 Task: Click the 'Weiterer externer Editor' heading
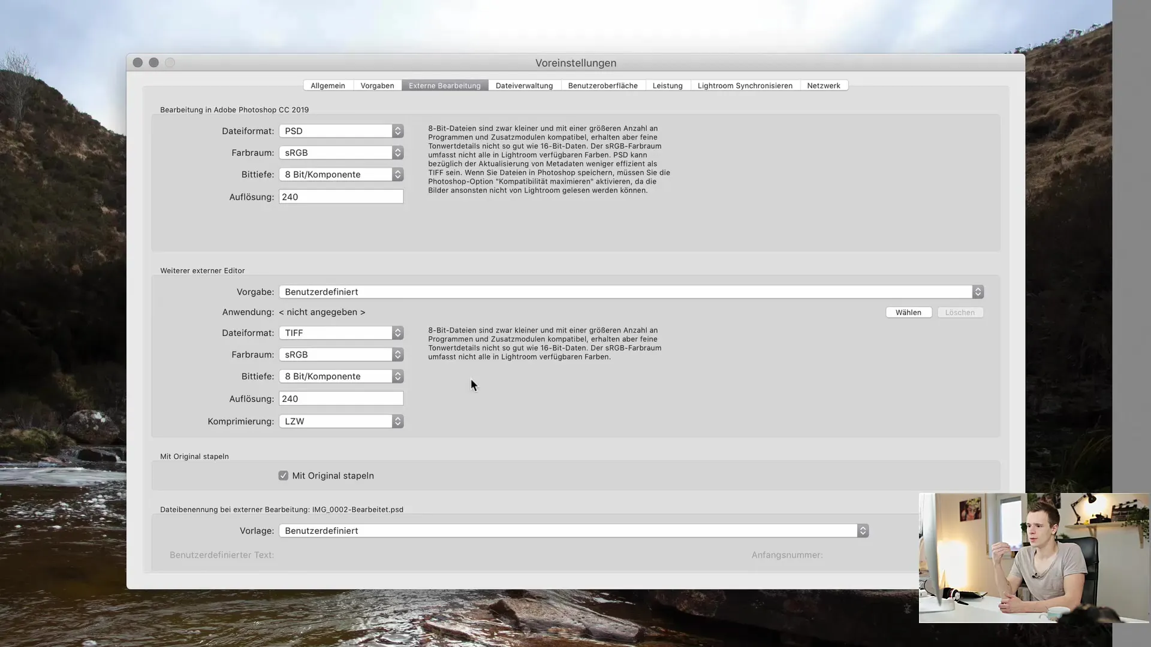(x=203, y=271)
